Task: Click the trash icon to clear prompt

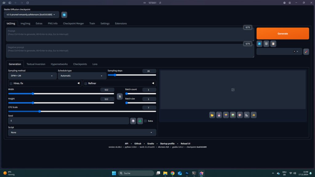Action: [266, 44]
